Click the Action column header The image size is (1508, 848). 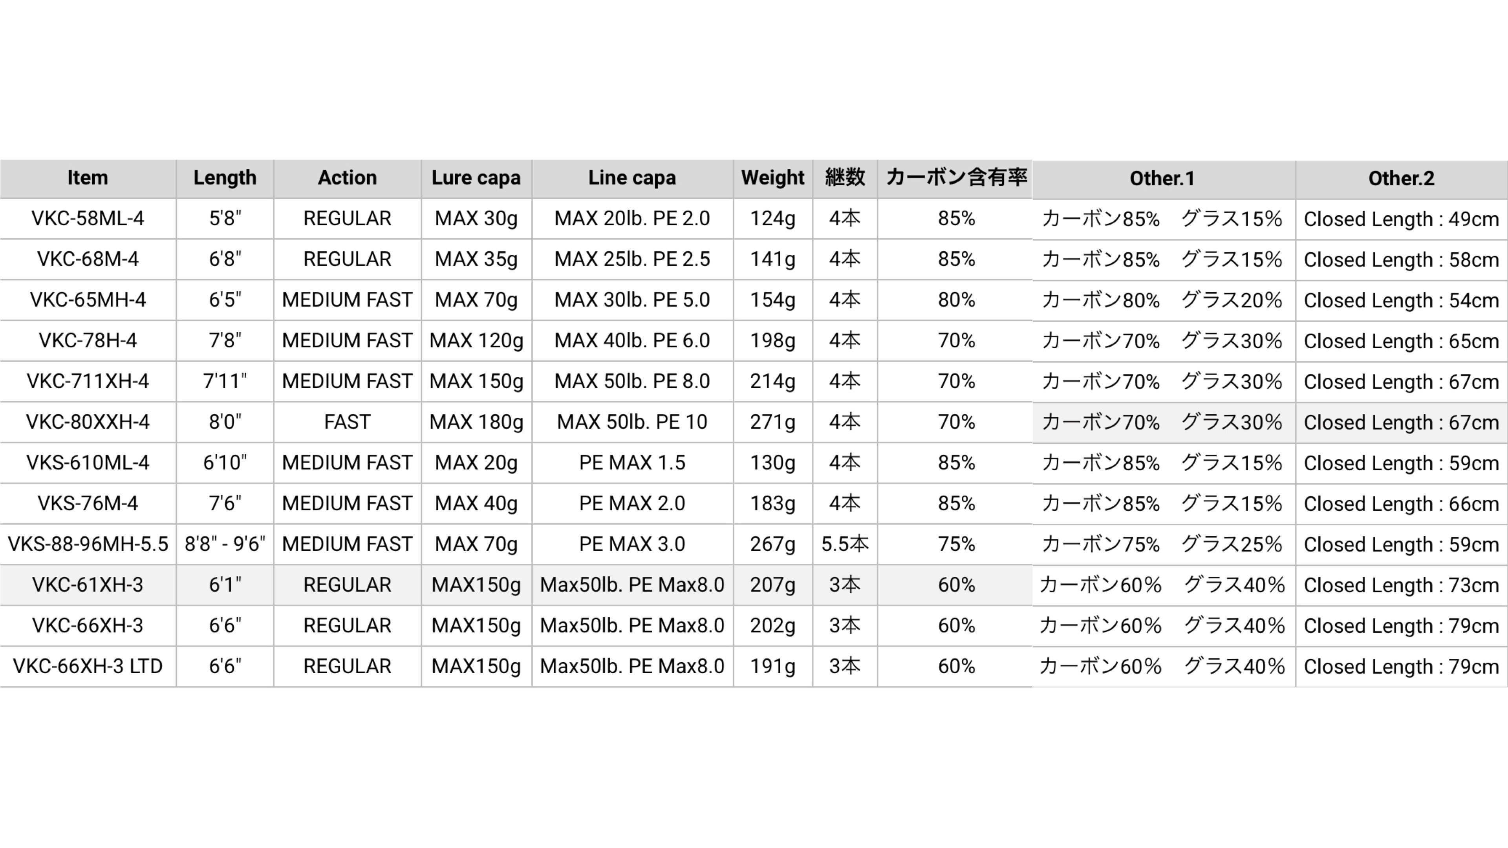click(x=347, y=178)
